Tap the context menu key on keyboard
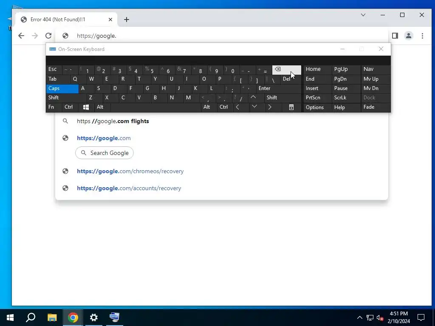The image size is (435, 326). [291, 107]
